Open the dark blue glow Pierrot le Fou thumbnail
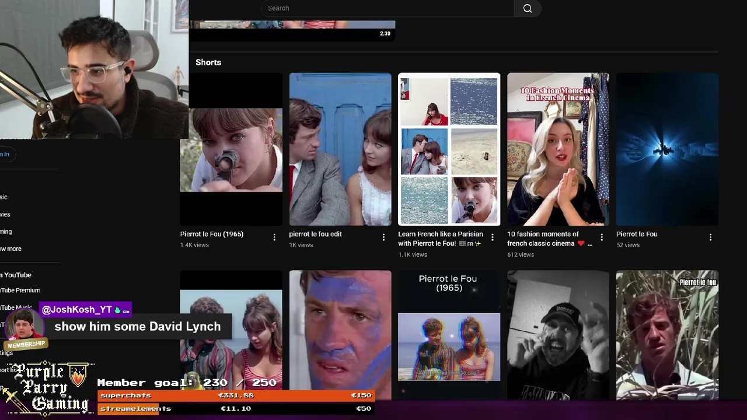Image resolution: width=747 pixels, height=420 pixels. [x=667, y=149]
